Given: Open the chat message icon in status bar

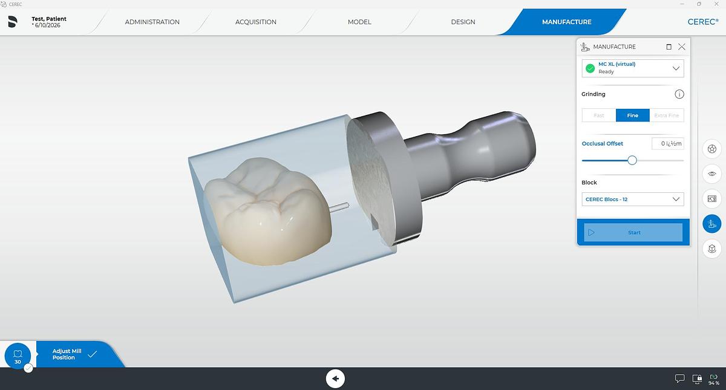Looking at the screenshot, I should tap(680, 379).
